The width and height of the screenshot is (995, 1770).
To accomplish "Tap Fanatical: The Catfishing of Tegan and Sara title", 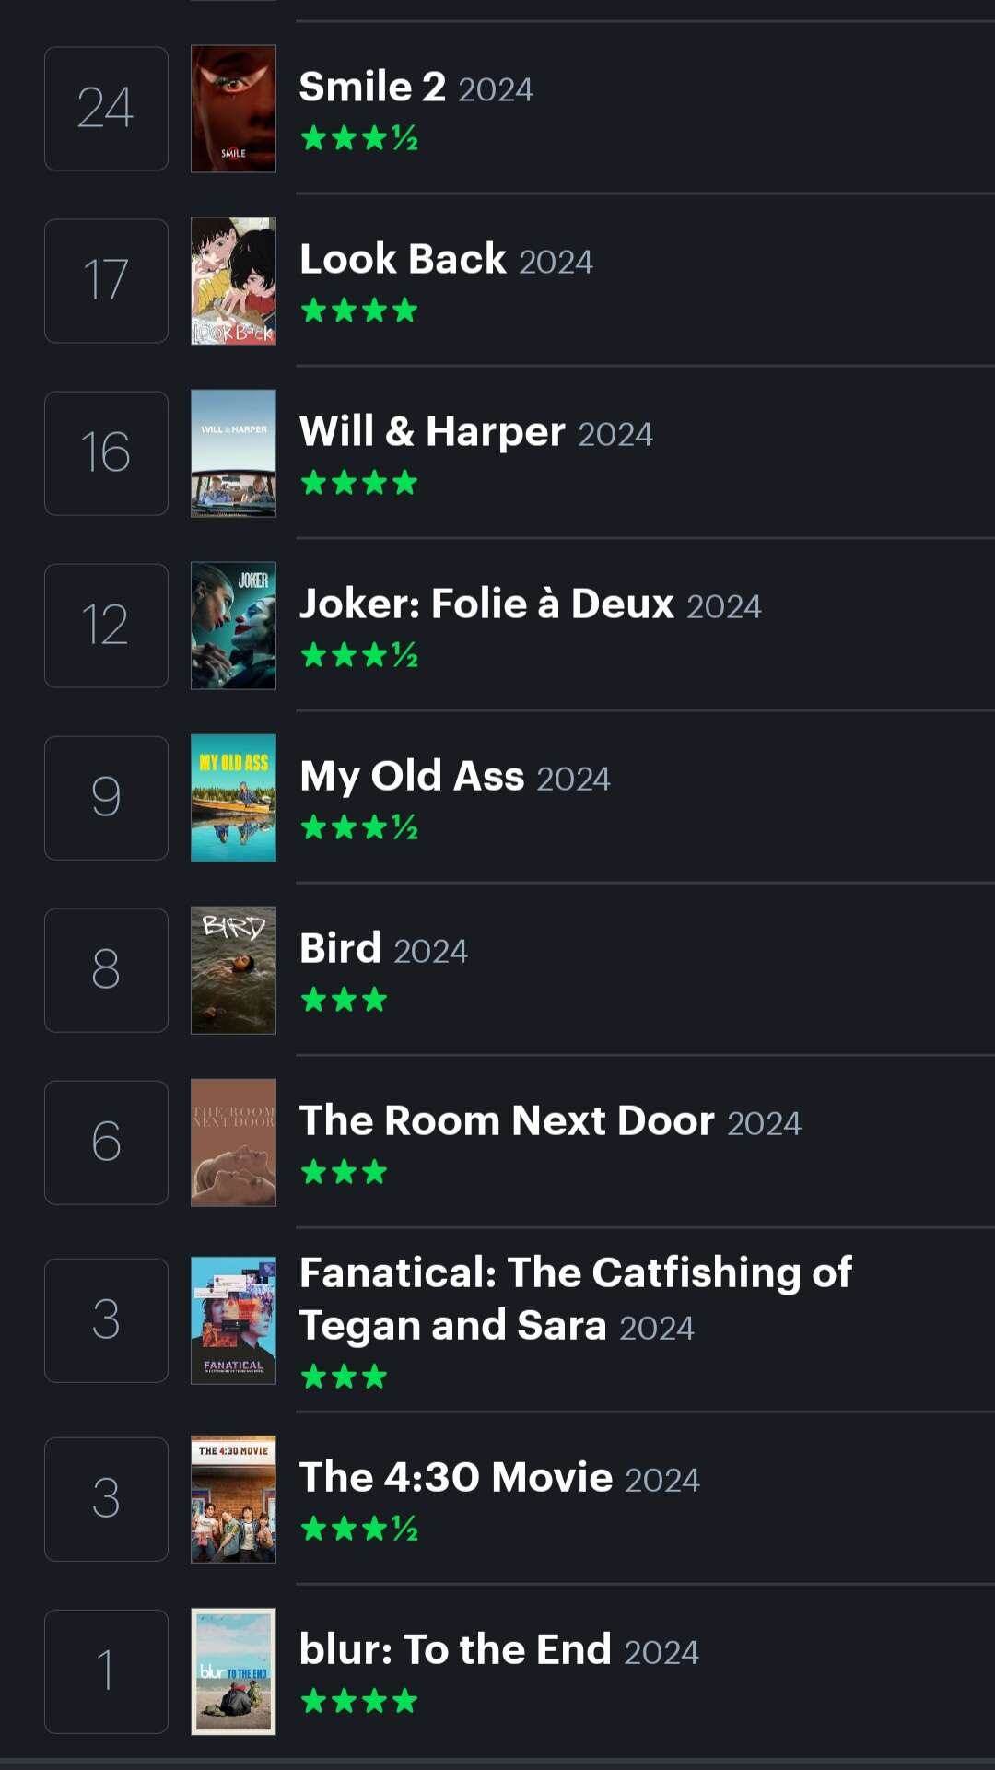I will (575, 1298).
